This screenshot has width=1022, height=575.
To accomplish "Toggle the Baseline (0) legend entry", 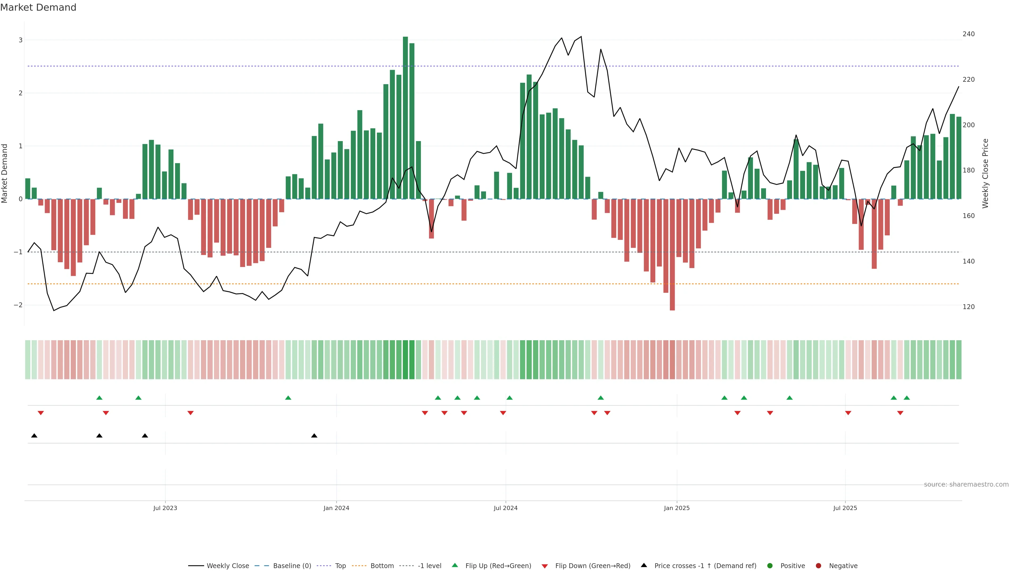I will point(292,566).
